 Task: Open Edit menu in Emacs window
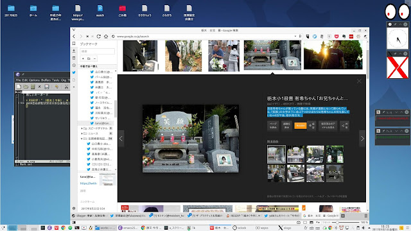coord(25,80)
